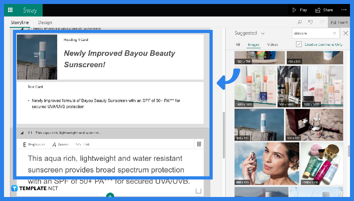Collapse section 3.1 This aqua rich group
354x201 pixels.
click(22, 133)
